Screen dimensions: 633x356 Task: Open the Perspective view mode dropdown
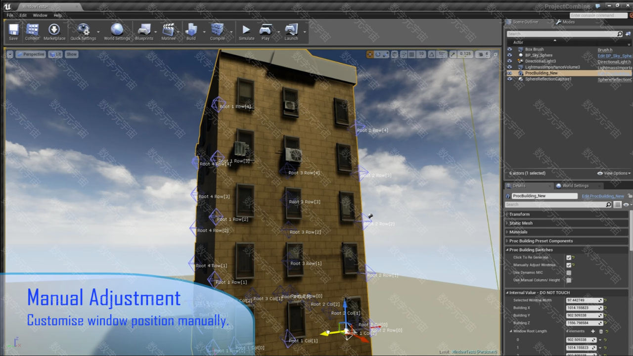pyautogui.click(x=31, y=54)
